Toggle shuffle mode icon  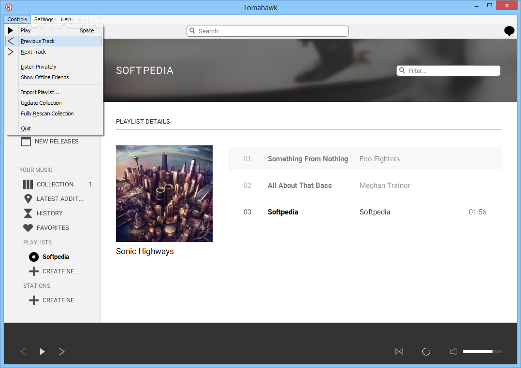coord(399,352)
